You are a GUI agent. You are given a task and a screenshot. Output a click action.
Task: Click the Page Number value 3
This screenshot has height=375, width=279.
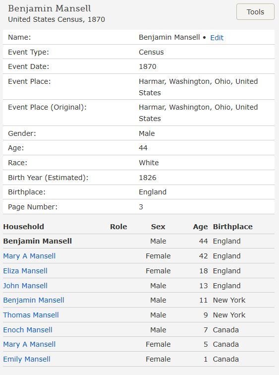click(141, 207)
